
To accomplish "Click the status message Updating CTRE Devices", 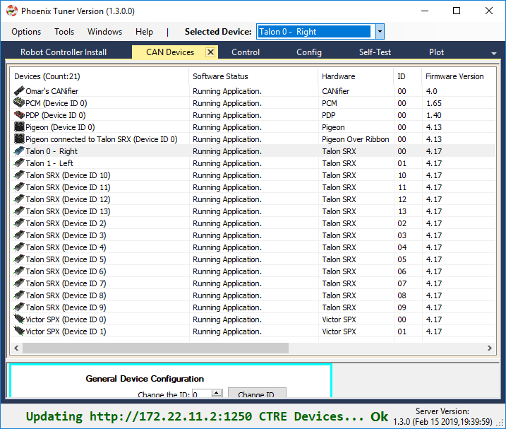I will coord(207,416).
